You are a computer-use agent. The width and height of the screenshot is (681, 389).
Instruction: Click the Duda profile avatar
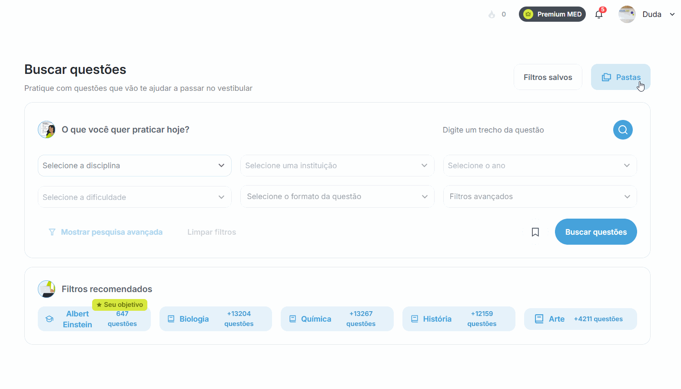tap(627, 14)
